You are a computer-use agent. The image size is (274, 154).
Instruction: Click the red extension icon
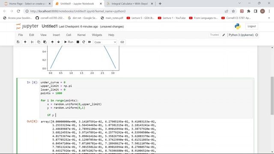(x=242, y=11)
